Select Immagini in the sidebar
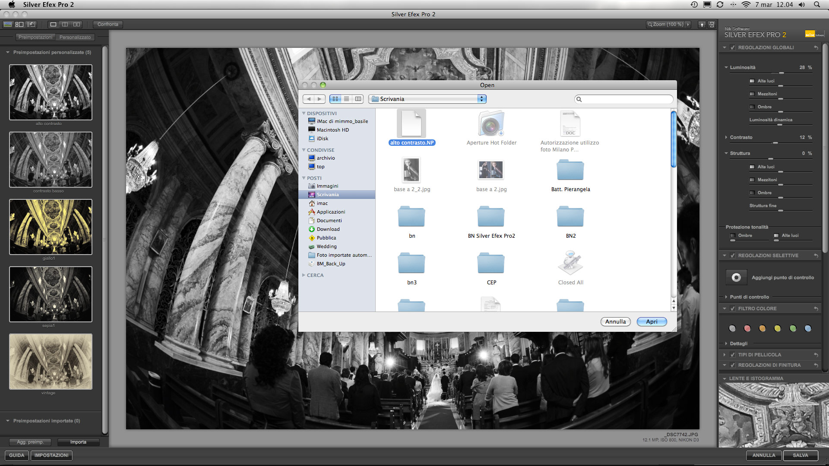This screenshot has width=829, height=466. coord(327,186)
